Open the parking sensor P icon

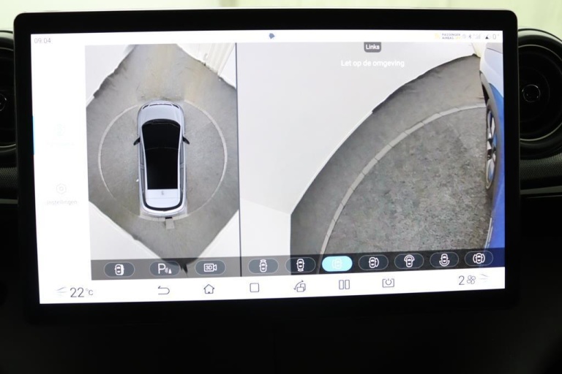point(165,268)
